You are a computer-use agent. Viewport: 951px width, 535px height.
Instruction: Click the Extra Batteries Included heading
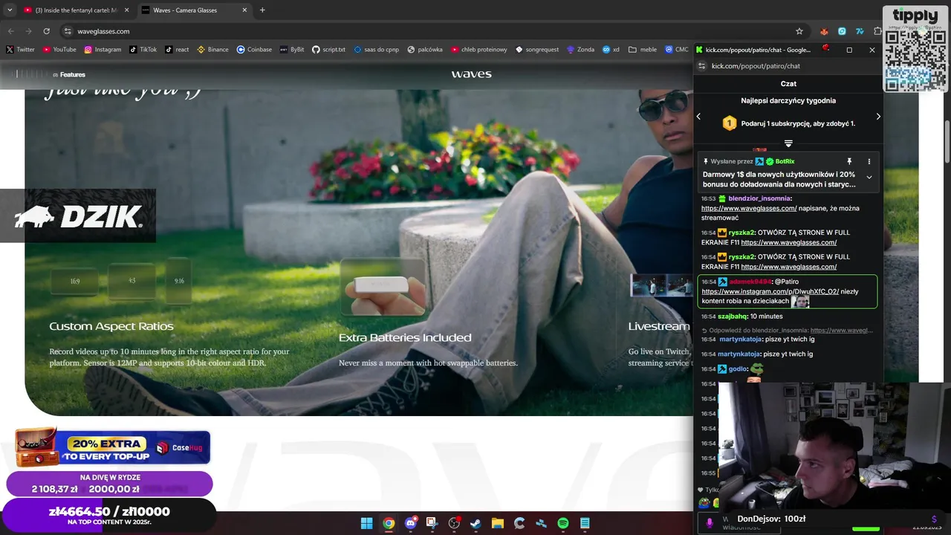click(405, 337)
